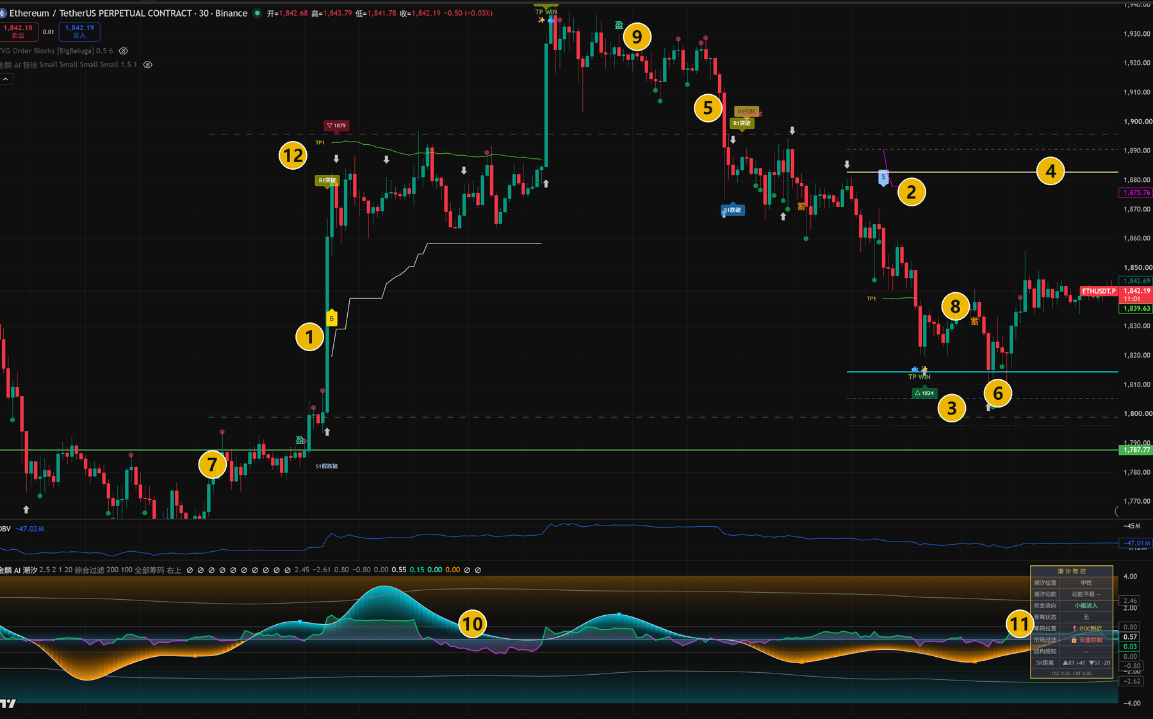Click the R1突破 label near marker 12
This screenshot has height=719, width=1153.
pyautogui.click(x=327, y=180)
